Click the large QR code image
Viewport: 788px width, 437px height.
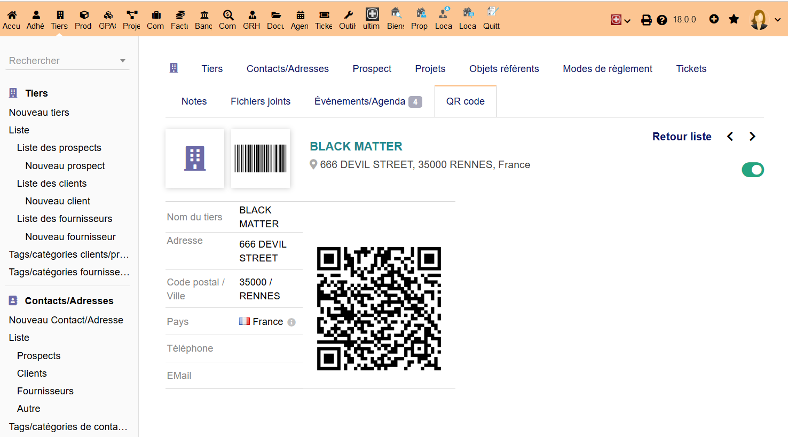[379, 308]
